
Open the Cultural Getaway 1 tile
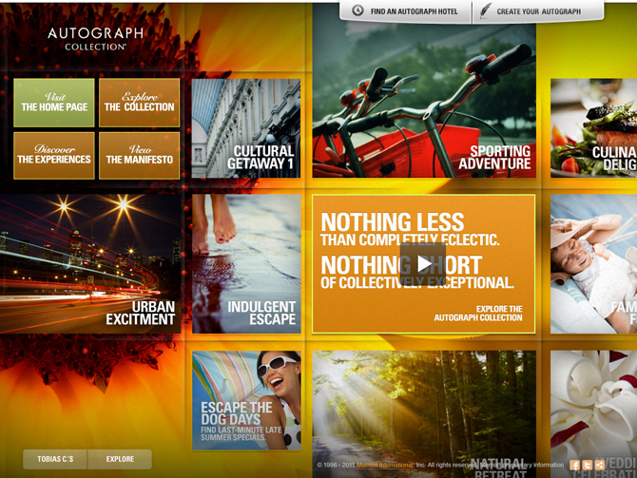click(246, 129)
